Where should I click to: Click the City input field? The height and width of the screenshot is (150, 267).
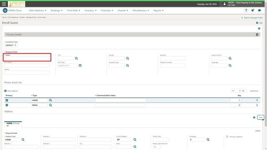point(96,147)
